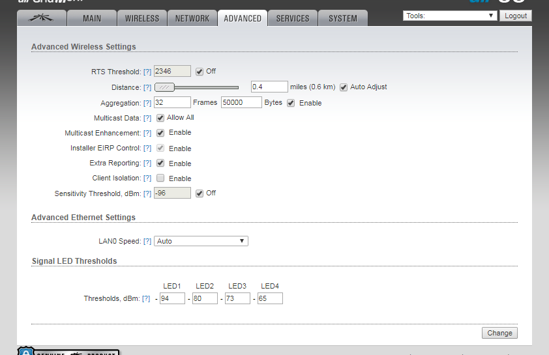The width and height of the screenshot is (549, 355).
Task: Open the Ubiquiti logo tab
Action: 40,18
